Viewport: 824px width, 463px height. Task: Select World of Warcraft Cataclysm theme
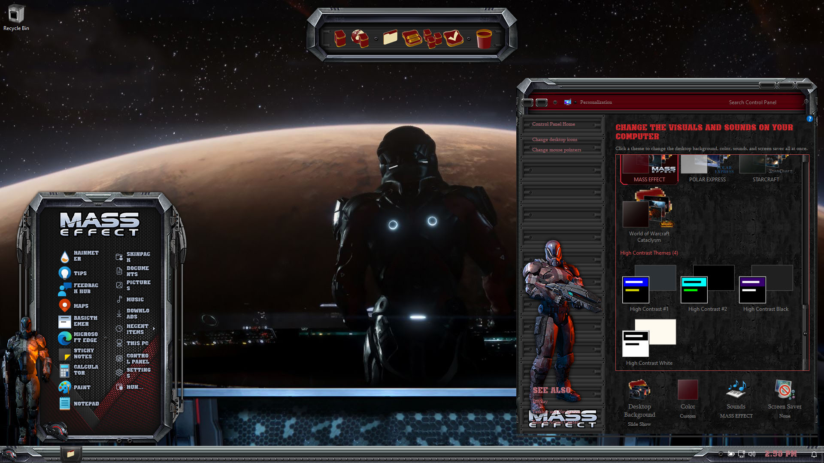tap(649, 215)
